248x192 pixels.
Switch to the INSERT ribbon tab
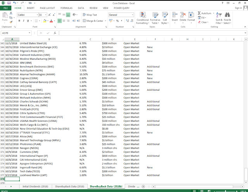point(31,8)
